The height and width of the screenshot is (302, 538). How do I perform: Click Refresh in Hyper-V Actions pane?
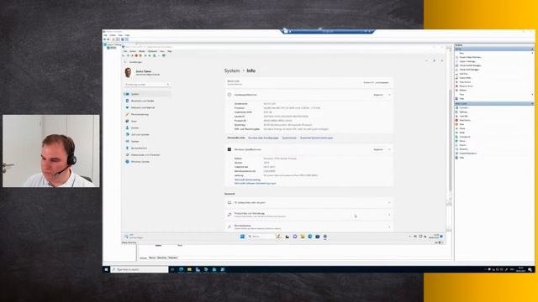point(463,91)
